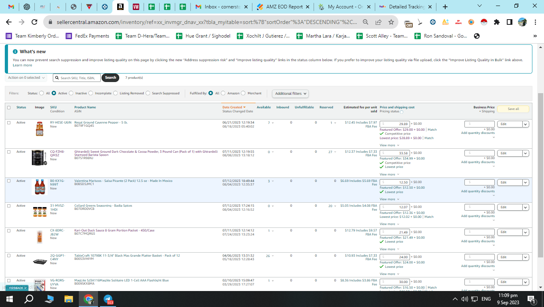Open the AMZ Scout extension icon
This screenshot has height=307, width=544.
pyautogui.click(x=446, y=22)
